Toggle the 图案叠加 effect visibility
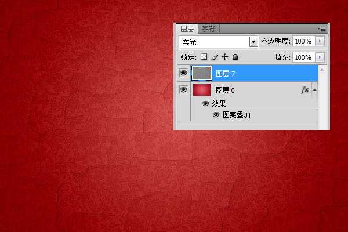The image size is (348, 232). pos(216,115)
